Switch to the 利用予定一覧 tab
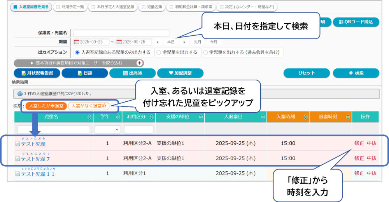The image size is (389, 202). [70, 7]
